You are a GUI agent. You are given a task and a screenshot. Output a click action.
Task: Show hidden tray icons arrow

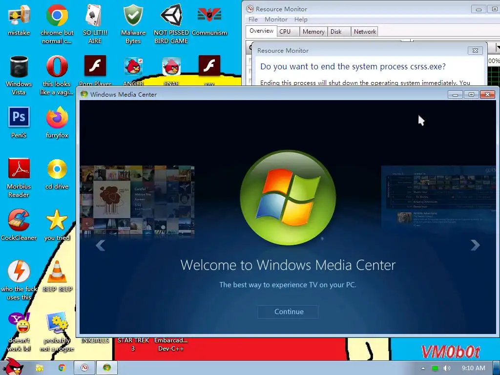tap(423, 368)
